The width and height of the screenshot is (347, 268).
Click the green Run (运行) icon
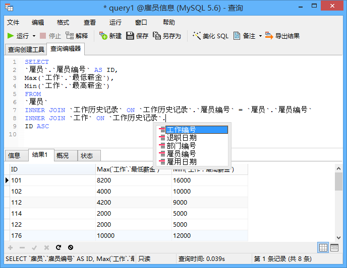(11, 36)
